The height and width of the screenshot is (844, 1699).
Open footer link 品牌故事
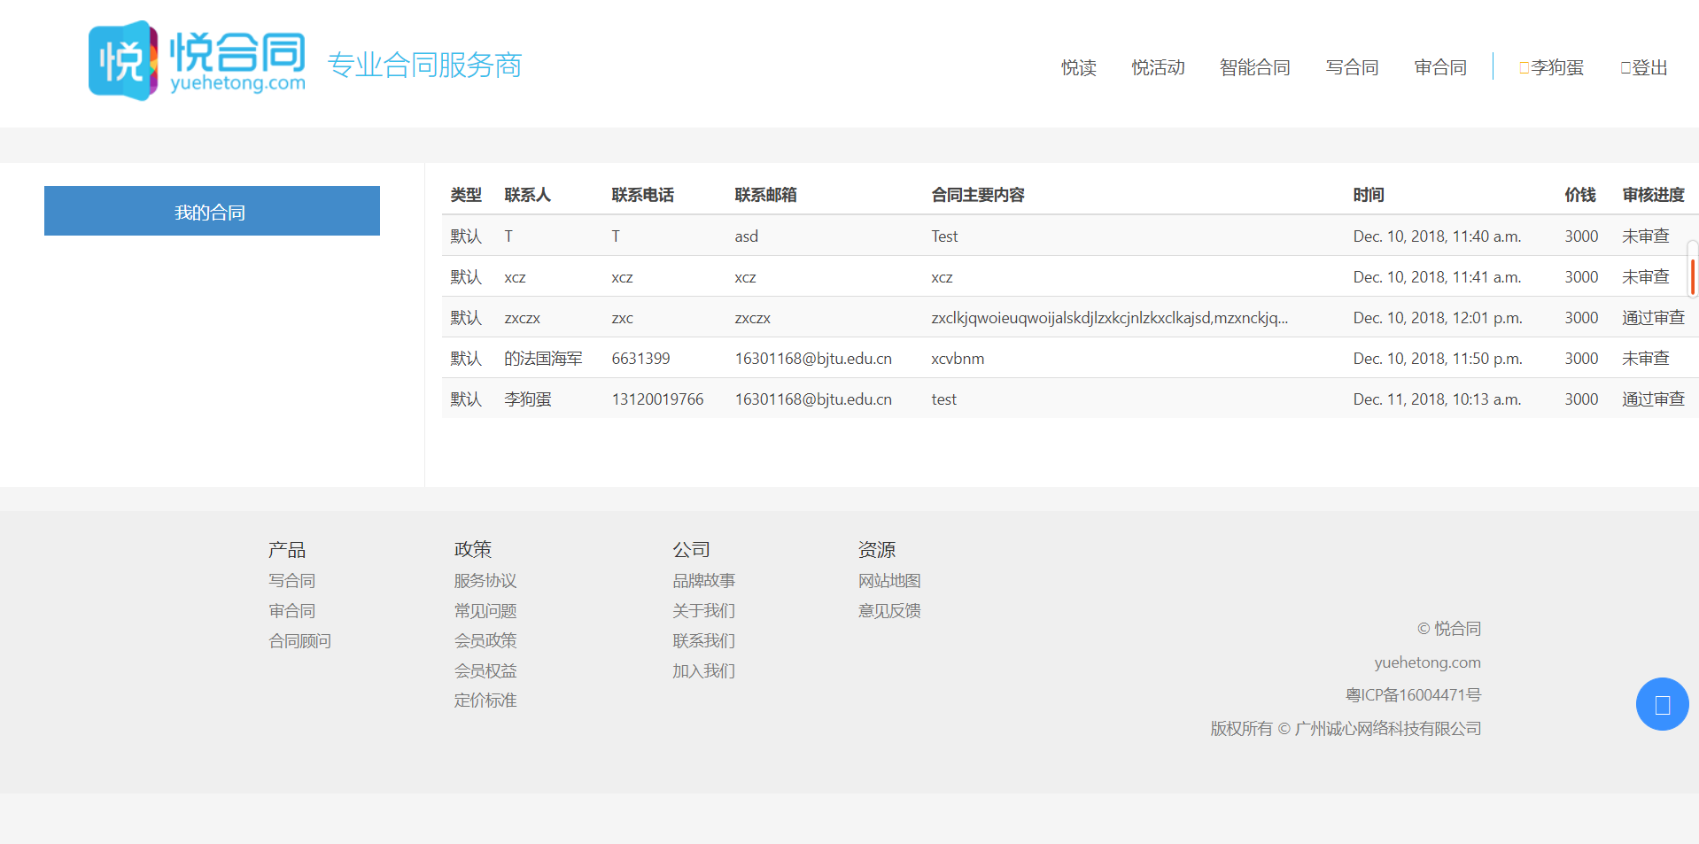pos(703,581)
